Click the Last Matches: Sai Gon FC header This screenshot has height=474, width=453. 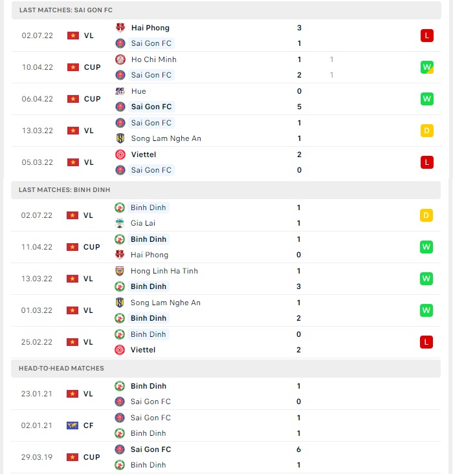(226, 10)
